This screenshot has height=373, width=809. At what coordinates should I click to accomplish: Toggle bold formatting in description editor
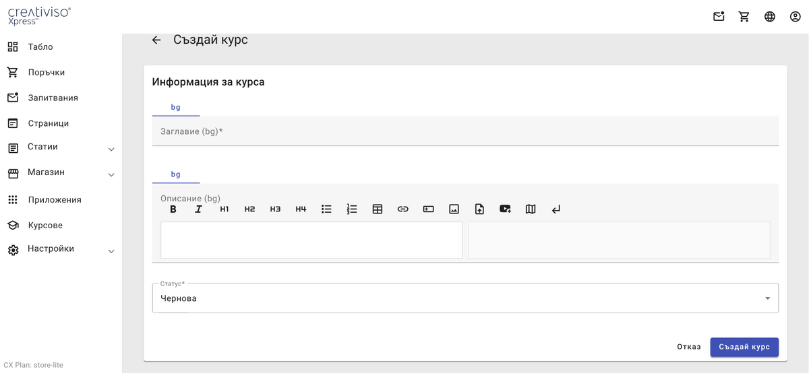pyautogui.click(x=173, y=209)
